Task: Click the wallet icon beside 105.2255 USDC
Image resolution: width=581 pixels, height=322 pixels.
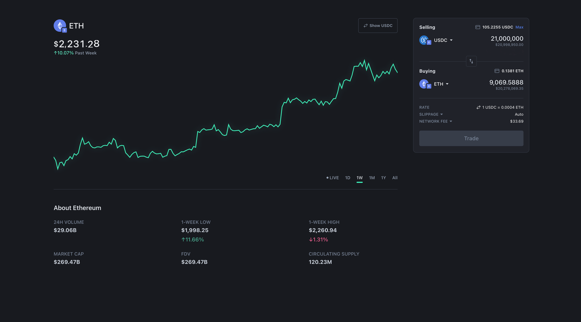Action: click(x=478, y=27)
